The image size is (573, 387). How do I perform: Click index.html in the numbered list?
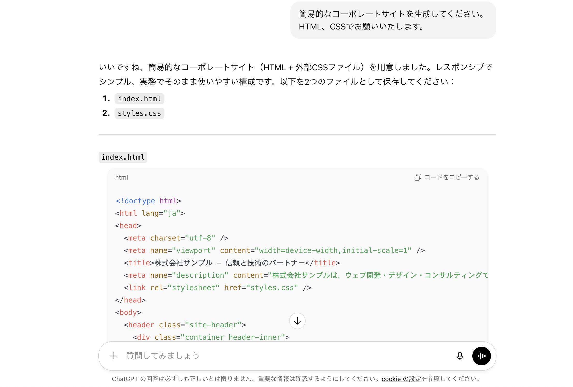click(x=139, y=99)
